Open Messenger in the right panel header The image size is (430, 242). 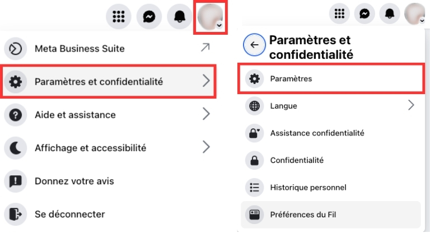[x=364, y=13]
